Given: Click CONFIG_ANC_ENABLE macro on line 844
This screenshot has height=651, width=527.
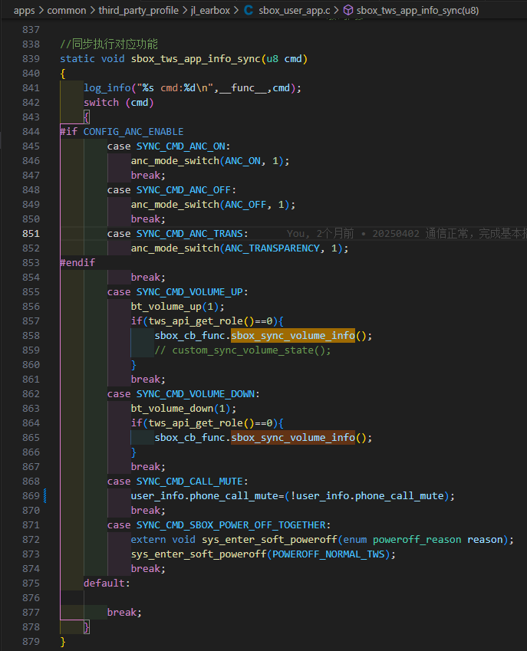Looking at the screenshot, I should point(133,132).
